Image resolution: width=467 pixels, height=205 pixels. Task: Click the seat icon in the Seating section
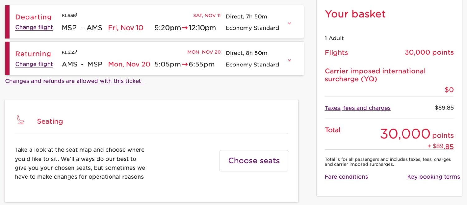click(20, 121)
